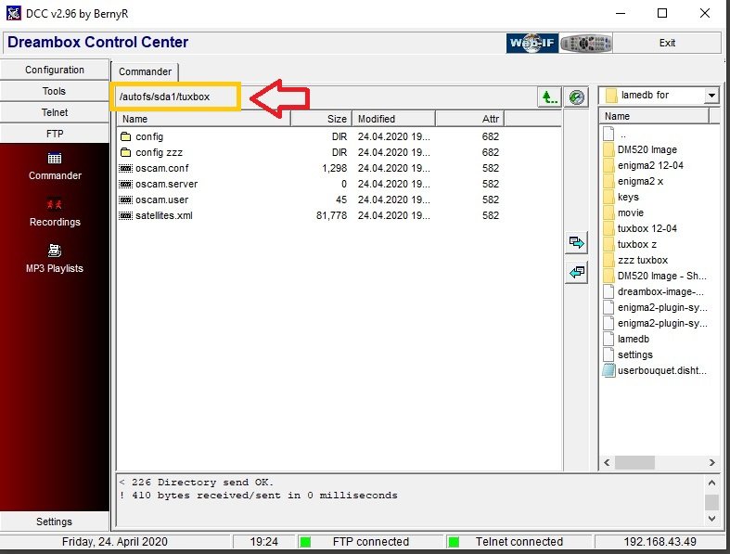Sort files by Modified column header

(x=393, y=119)
